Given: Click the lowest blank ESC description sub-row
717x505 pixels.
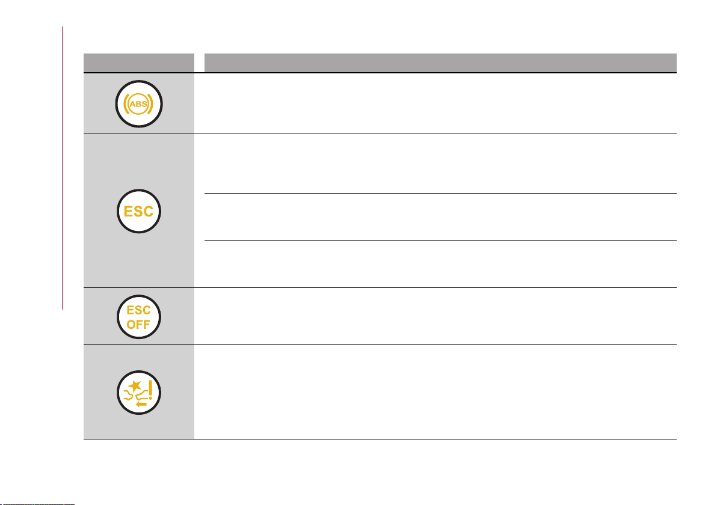Looking at the screenshot, I should tap(440, 264).
